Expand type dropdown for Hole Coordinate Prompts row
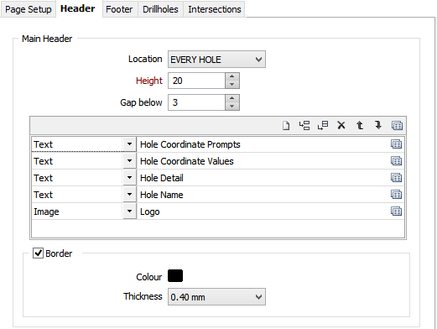The width and height of the screenshot is (437, 329). (x=129, y=144)
